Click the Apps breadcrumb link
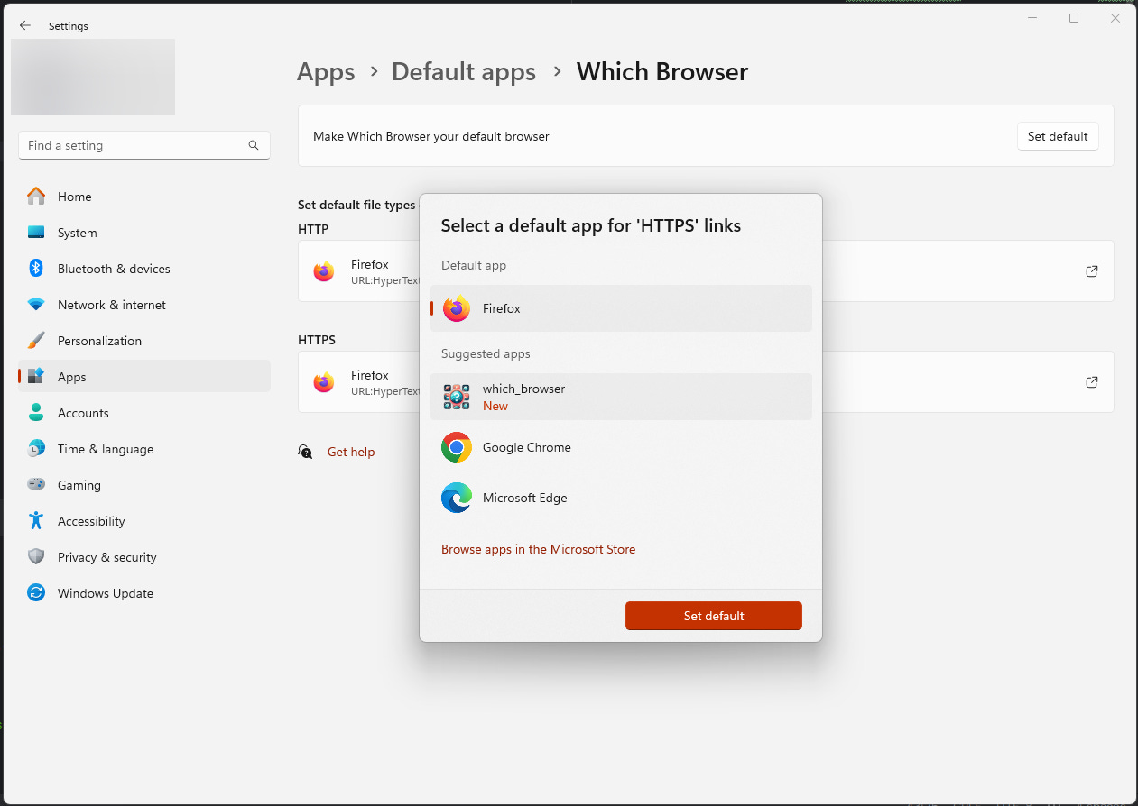Viewport: 1138px width, 806px height. point(326,71)
